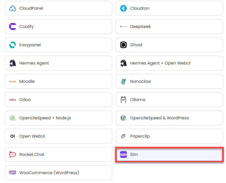Screen dimensions: 226x183
Task: Select the Ghost application card
Action: coord(169,45)
